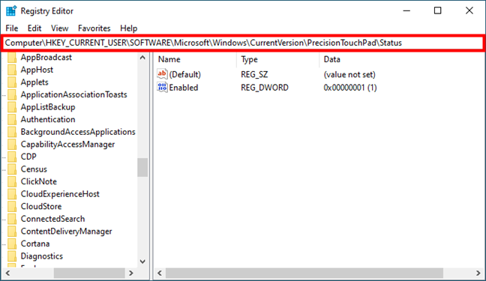486x281 pixels.
Task: Select the AppBroadcast folder icon
Action: point(12,57)
